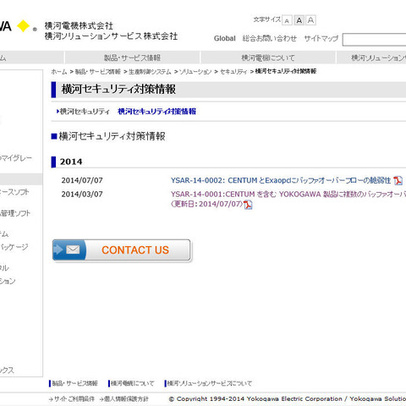Select the medium font size A button
The height and width of the screenshot is (406, 406).
point(299,20)
